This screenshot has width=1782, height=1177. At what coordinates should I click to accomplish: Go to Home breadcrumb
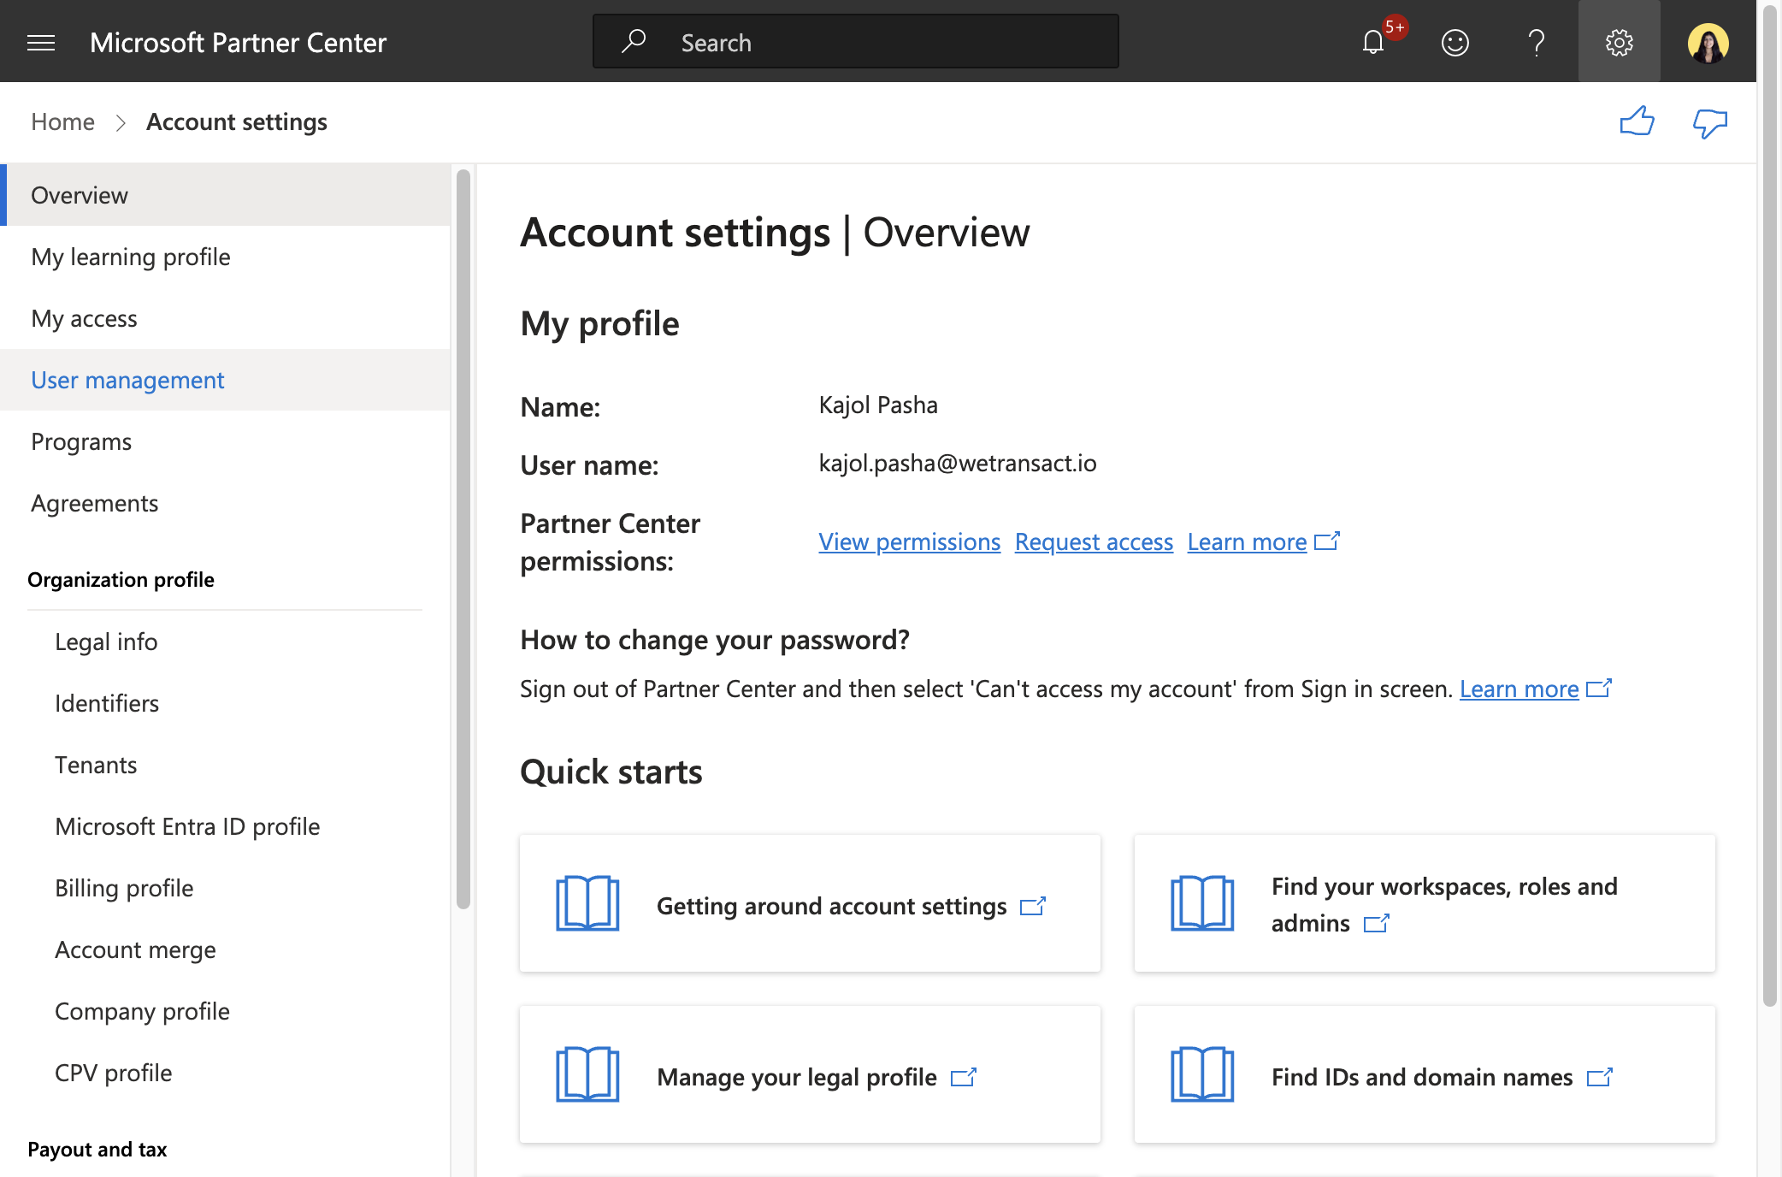(x=62, y=121)
